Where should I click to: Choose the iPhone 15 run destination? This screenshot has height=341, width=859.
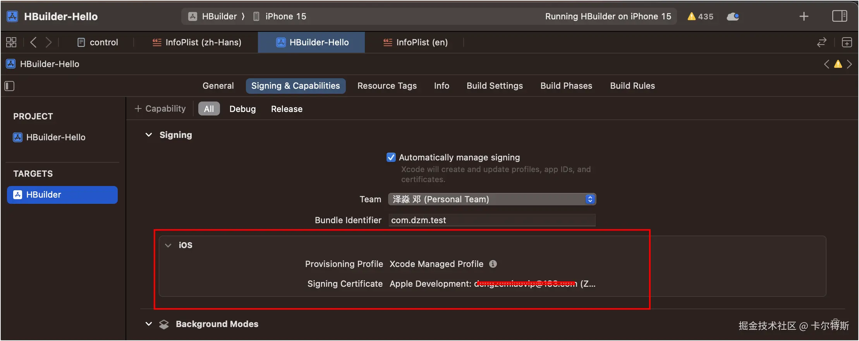tap(280, 16)
